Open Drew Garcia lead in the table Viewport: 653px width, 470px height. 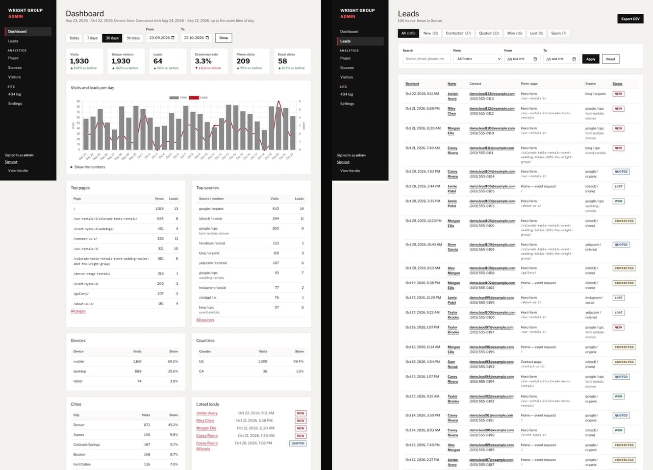(x=453, y=247)
